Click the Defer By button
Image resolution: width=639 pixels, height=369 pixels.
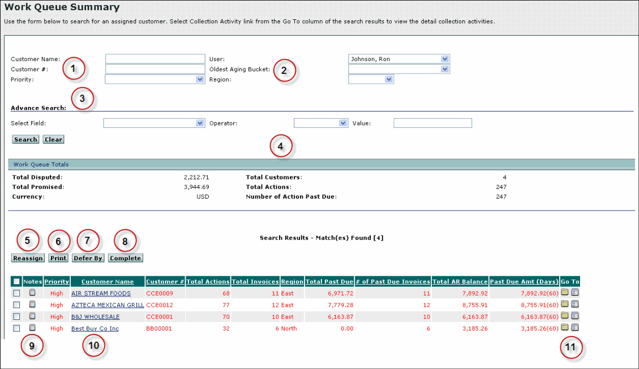[88, 258]
